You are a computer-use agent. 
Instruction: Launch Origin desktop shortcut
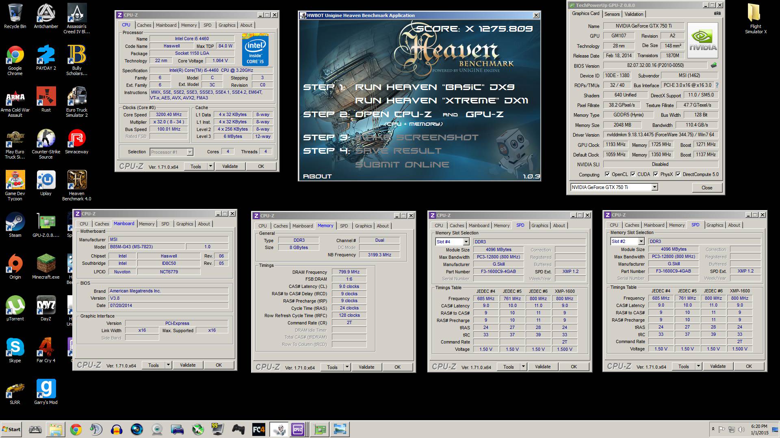(x=15, y=266)
